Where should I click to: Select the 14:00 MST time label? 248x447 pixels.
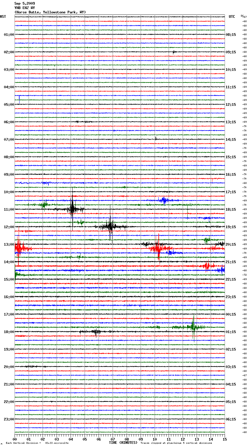pos(9,262)
